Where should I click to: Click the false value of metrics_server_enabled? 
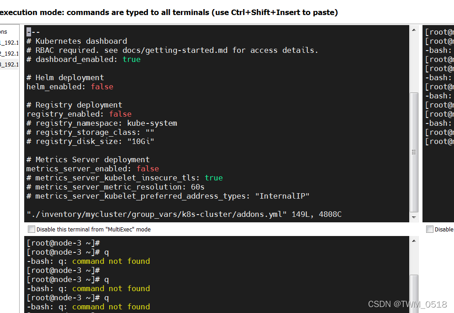click(148, 169)
